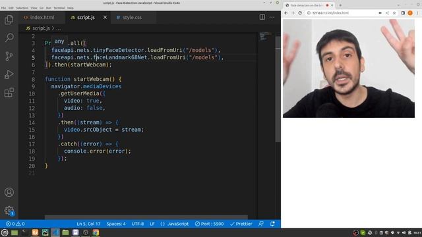Image resolution: width=422 pixels, height=237 pixels.
Task: Click 'console.error(error);' on line 18
Action: [98, 151]
